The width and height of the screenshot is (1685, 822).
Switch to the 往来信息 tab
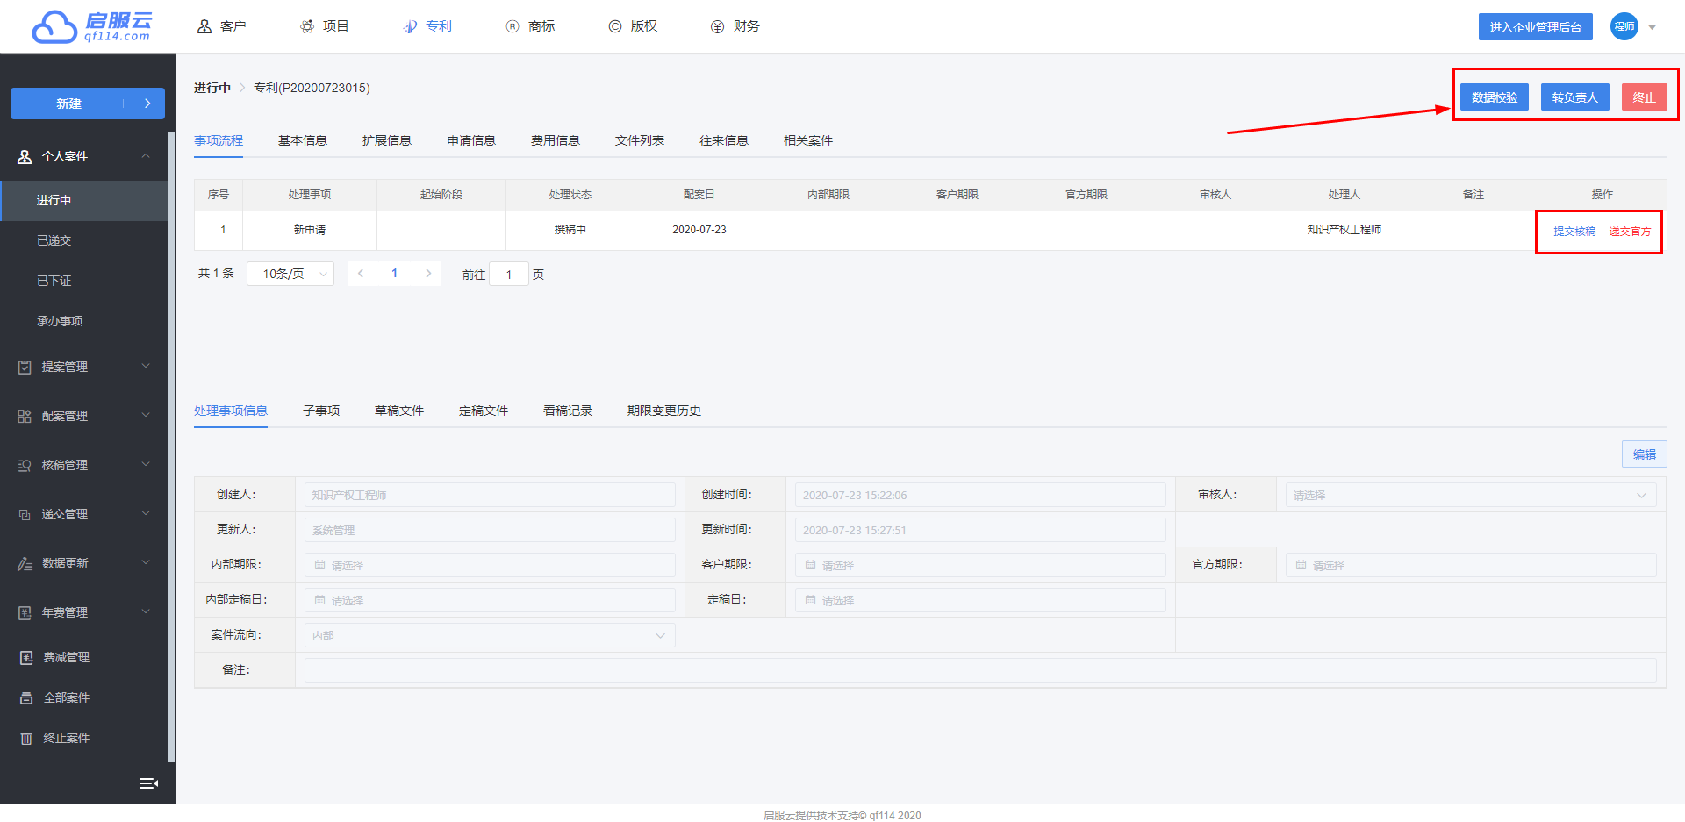(x=724, y=140)
